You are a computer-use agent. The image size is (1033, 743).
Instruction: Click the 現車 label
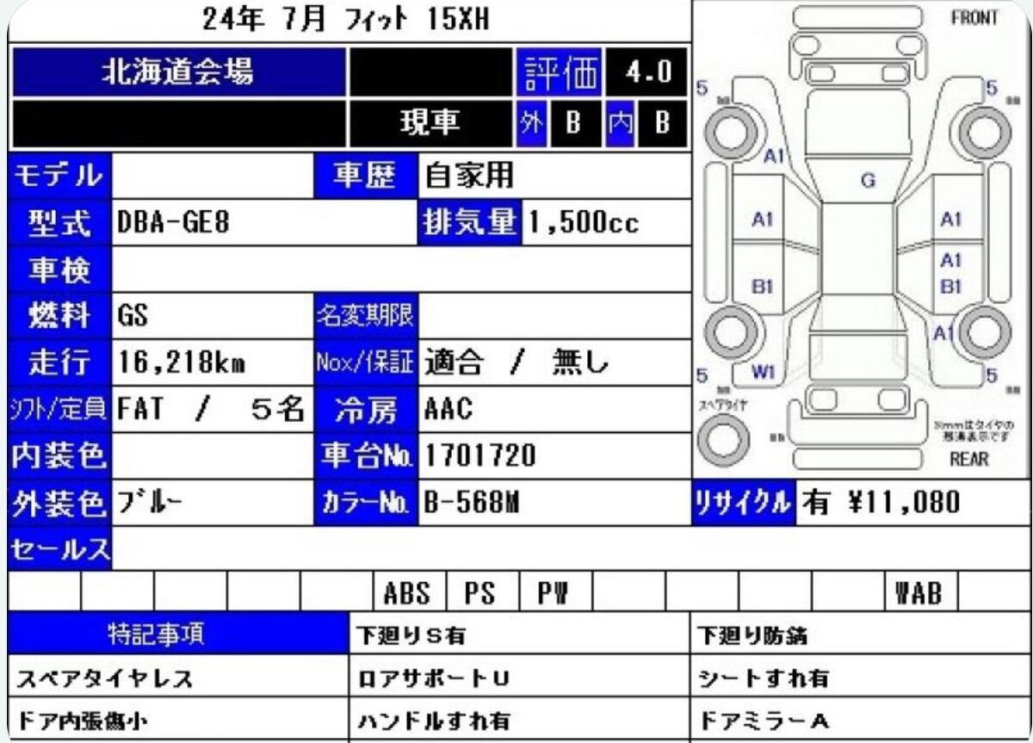pos(430,124)
